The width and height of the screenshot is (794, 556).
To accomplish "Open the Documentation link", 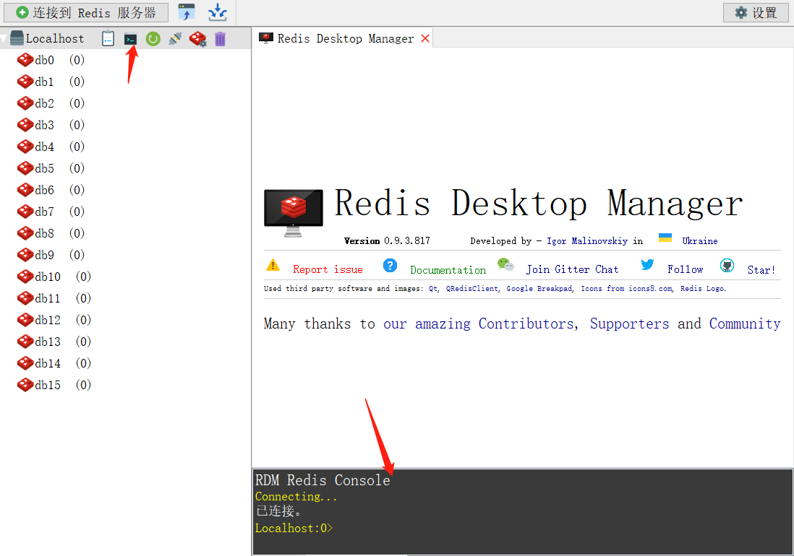I will 448,270.
